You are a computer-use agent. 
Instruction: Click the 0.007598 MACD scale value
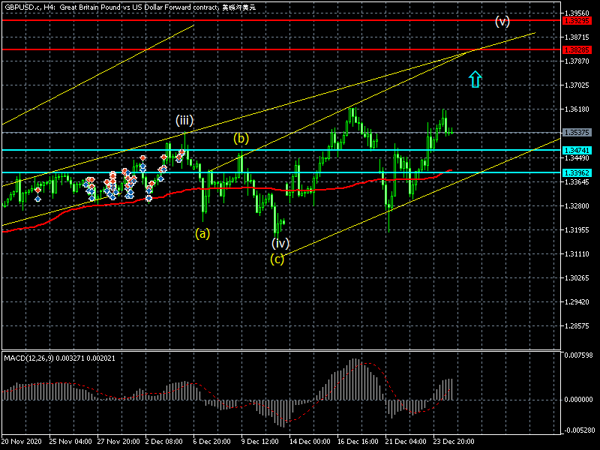pyautogui.click(x=578, y=355)
